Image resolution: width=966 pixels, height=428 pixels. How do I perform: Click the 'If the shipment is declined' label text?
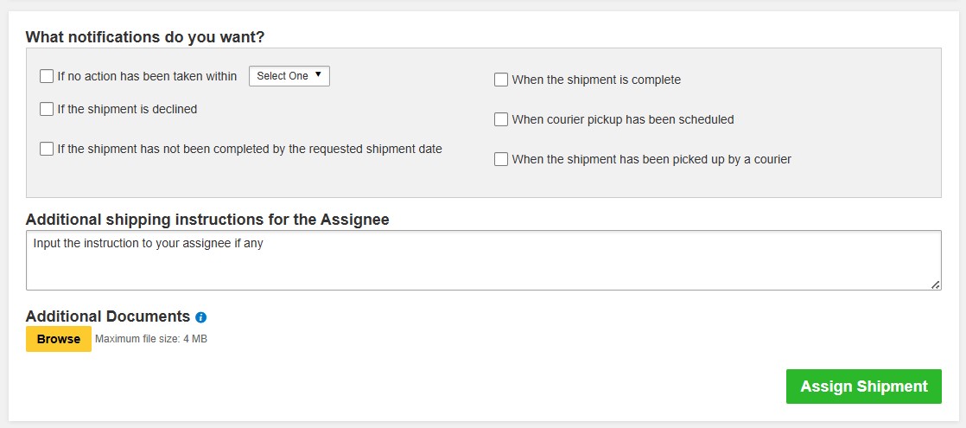[x=127, y=109]
